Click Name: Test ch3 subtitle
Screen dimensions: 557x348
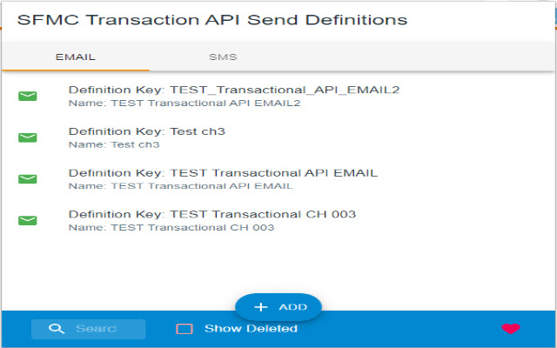point(114,145)
